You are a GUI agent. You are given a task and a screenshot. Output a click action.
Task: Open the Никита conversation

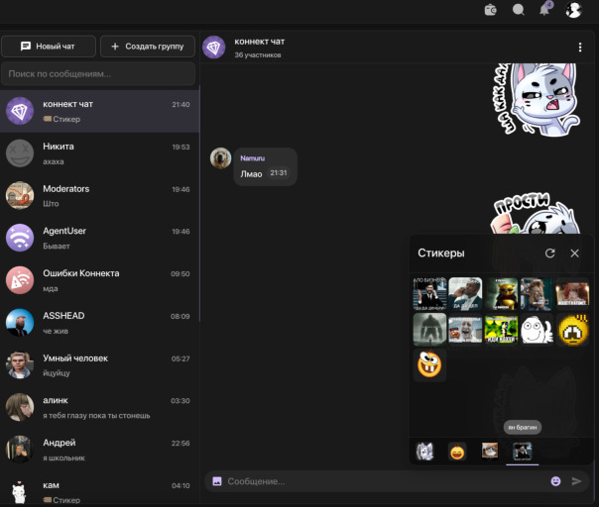coord(99,153)
